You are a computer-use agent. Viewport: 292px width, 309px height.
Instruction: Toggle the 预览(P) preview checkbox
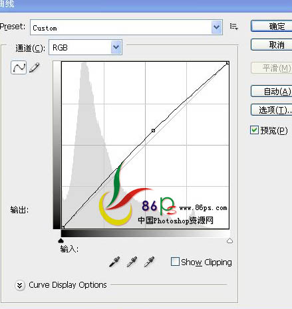(254, 130)
